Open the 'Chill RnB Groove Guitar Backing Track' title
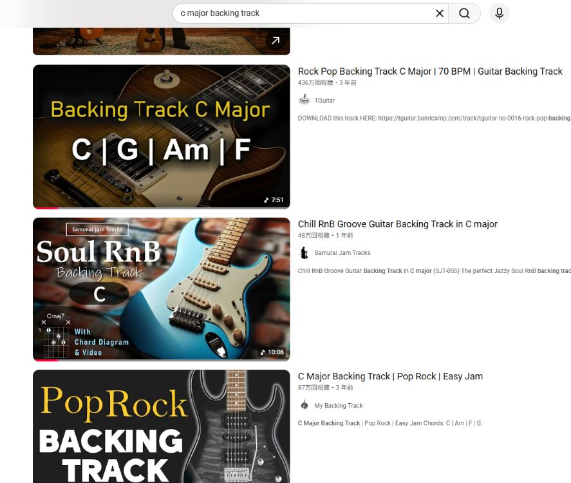 click(x=398, y=224)
